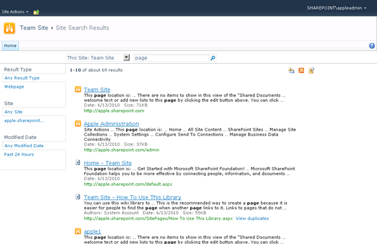Click the Modified Date heading
Image resolution: width=377 pixels, height=244 pixels.
20,137
